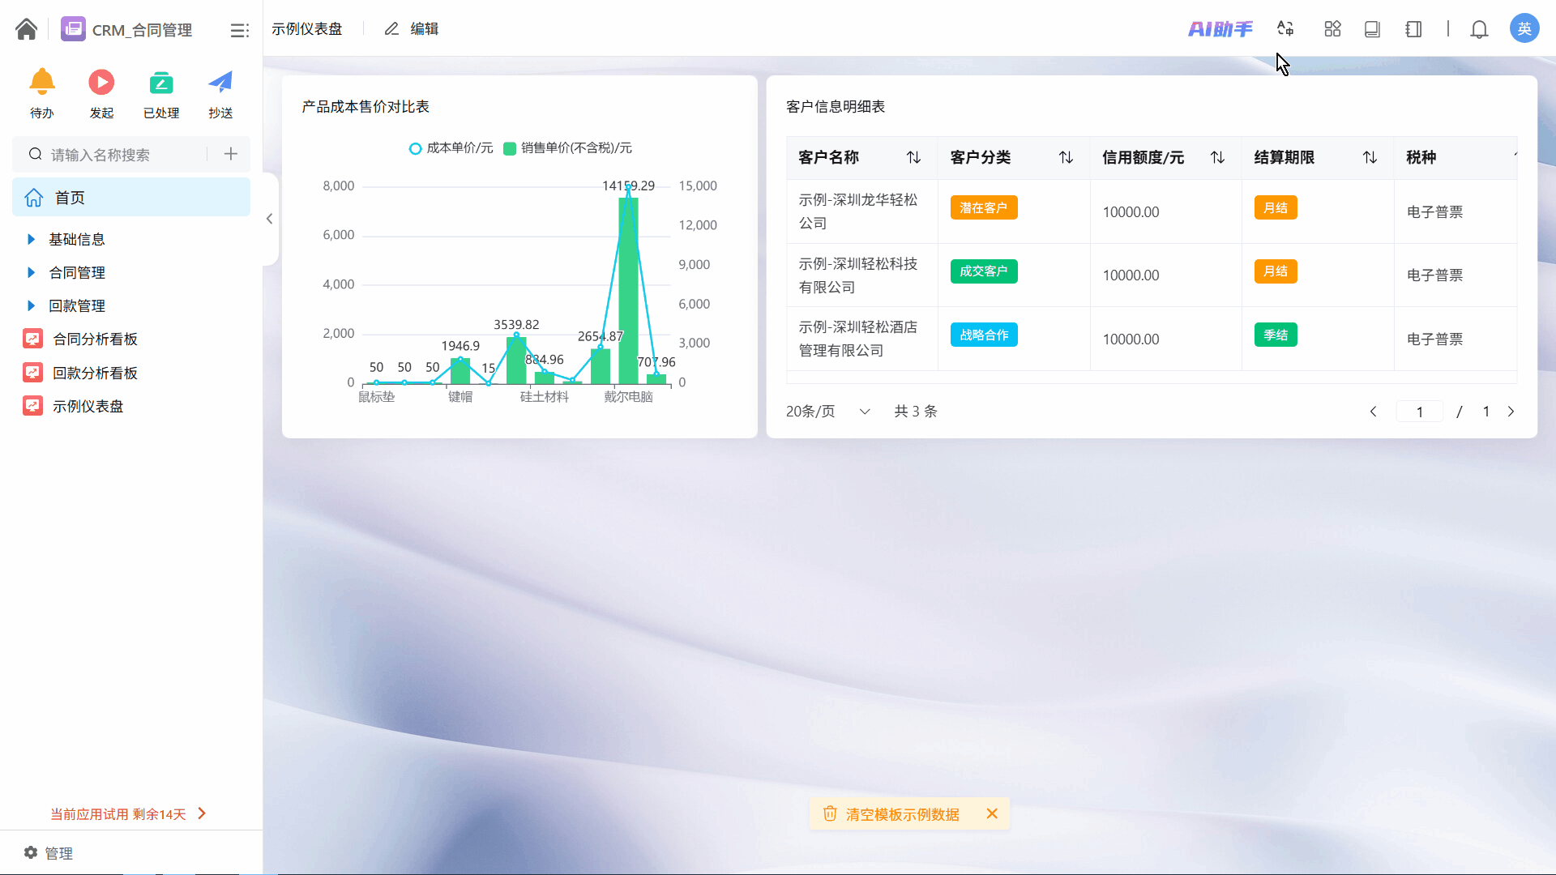Open the apps grid icon
Viewport: 1556px width, 875px height.
pyautogui.click(x=1332, y=29)
